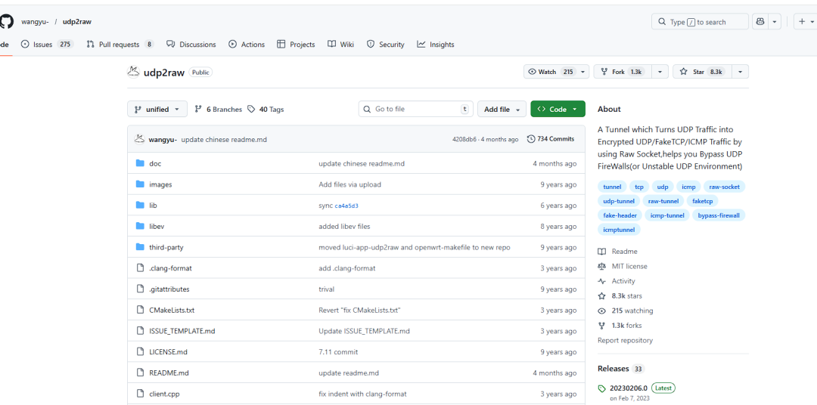Open the 'unified' branch selector
Image resolution: width=817 pixels, height=405 pixels.
pyautogui.click(x=157, y=110)
